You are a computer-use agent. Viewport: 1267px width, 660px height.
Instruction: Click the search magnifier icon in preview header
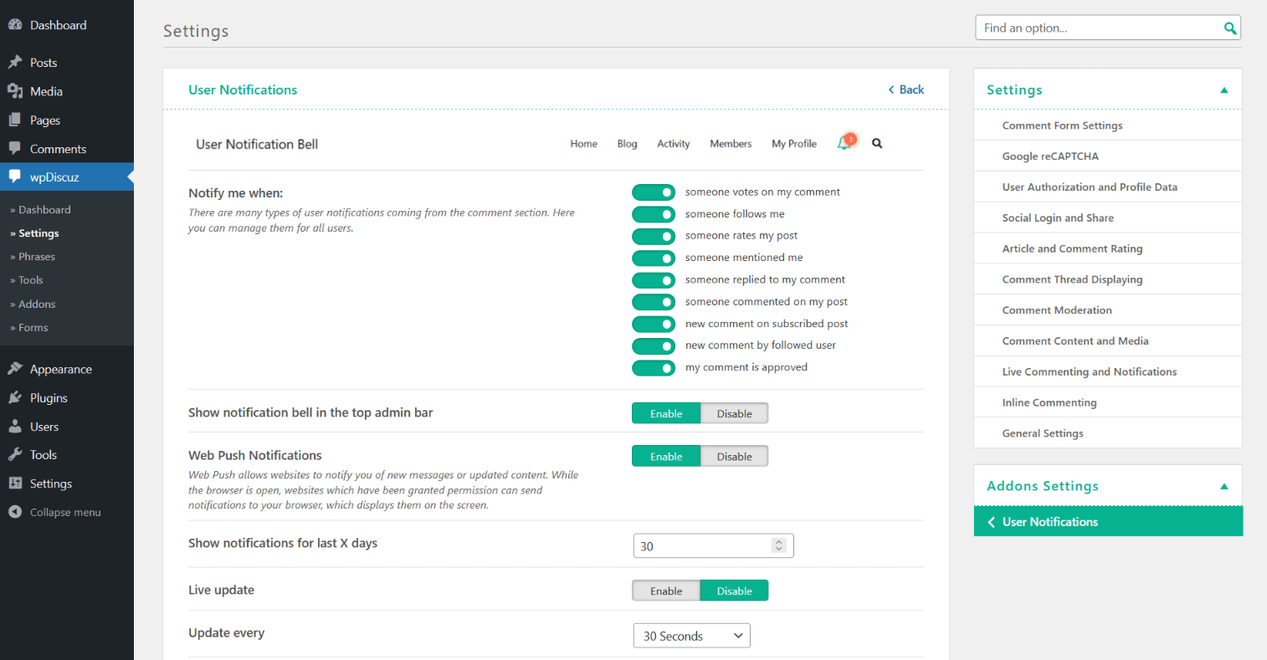(877, 143)
